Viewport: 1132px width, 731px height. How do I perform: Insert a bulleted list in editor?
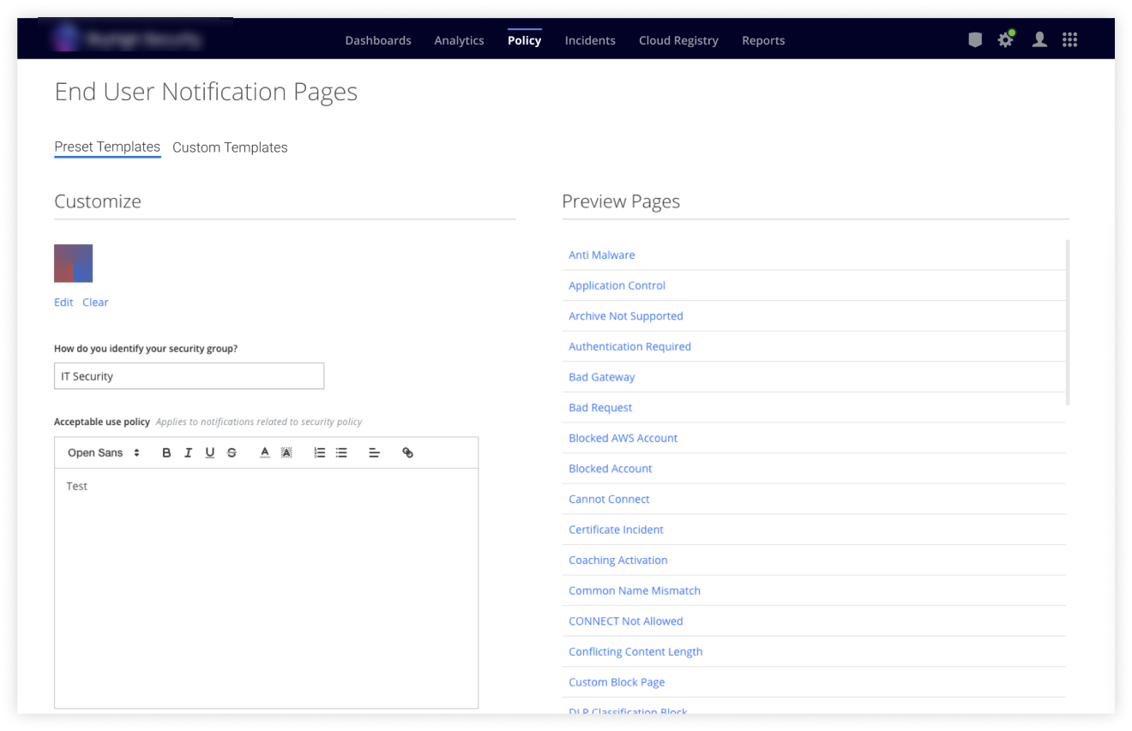tap(341, 452)
